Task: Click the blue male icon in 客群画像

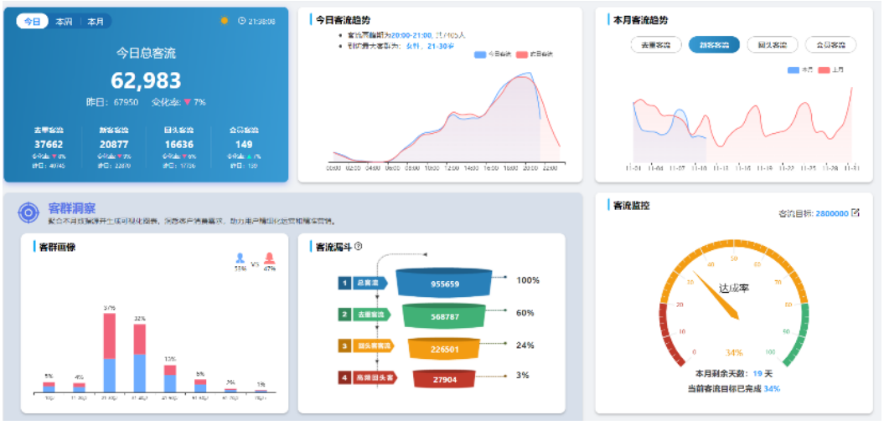Action: tap(240, 259)
